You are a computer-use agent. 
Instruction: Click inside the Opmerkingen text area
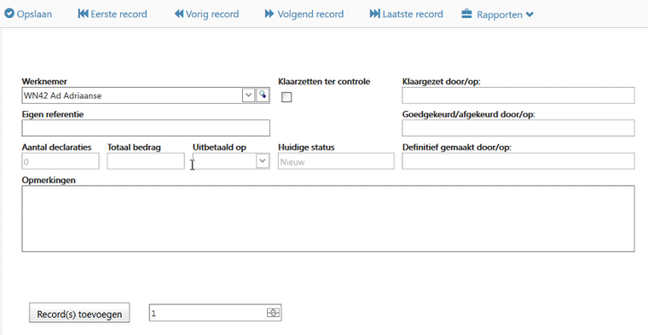click(328, 218)
